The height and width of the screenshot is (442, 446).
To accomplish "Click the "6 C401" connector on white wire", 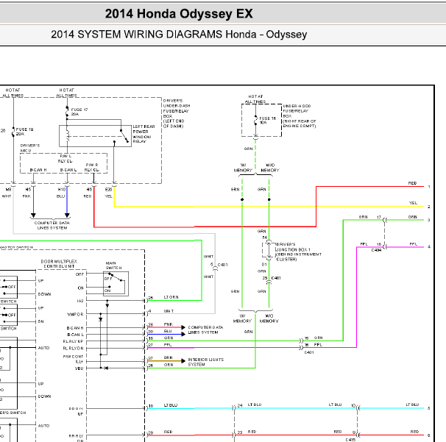I will tap(219, 265).
